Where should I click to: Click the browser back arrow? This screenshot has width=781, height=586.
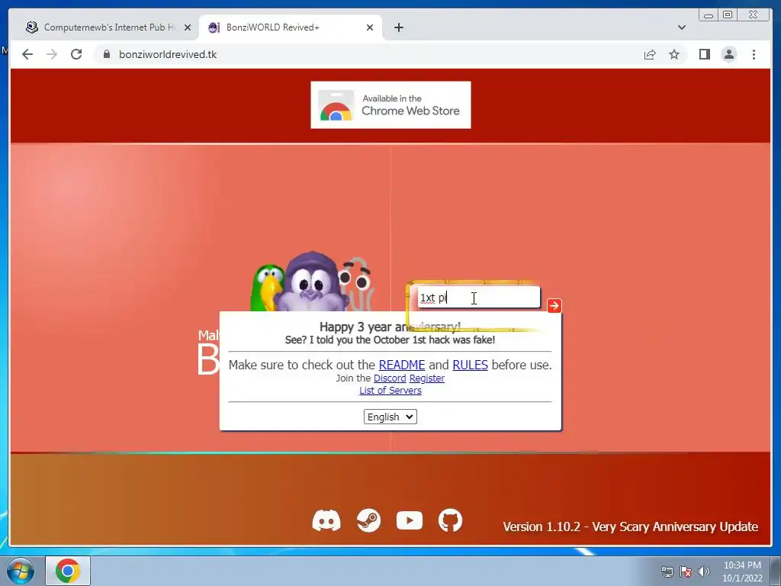pyautogui.click(x=27, y=54)
